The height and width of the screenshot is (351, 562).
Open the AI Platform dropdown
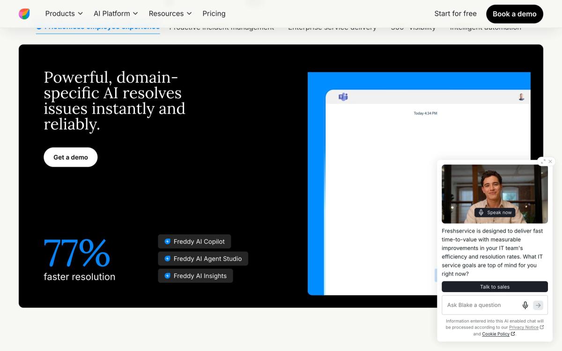tap(116, 14)
